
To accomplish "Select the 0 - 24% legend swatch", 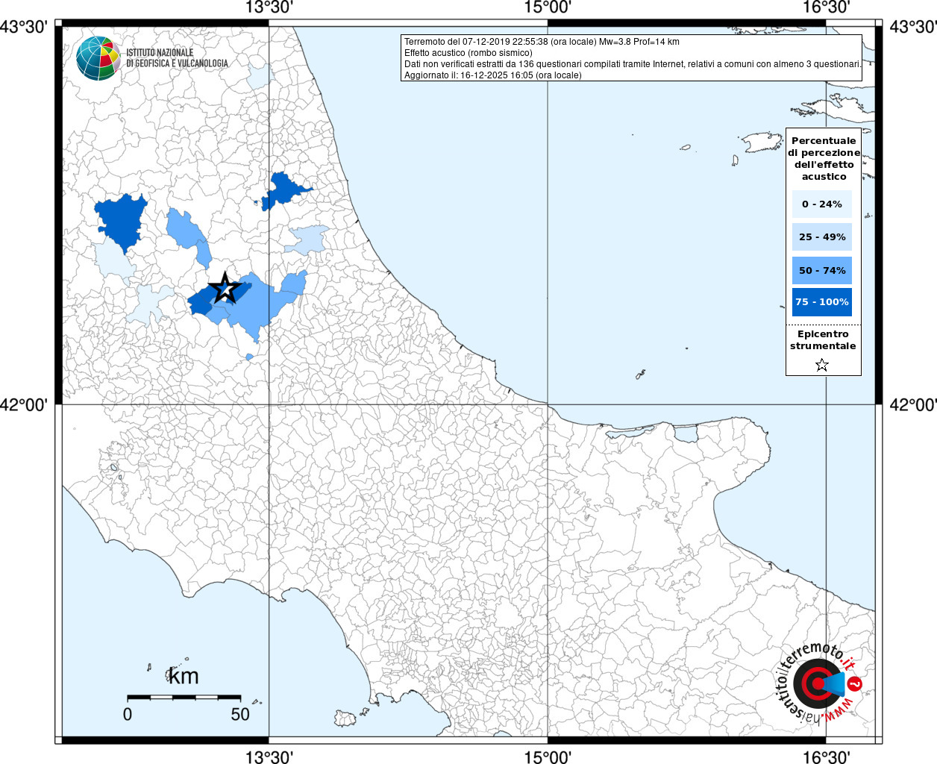I will pos(822,204).
